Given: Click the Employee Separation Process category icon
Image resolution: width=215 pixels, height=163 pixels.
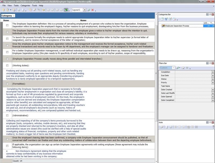Looking at the screenshot, I should click(163, 26).
